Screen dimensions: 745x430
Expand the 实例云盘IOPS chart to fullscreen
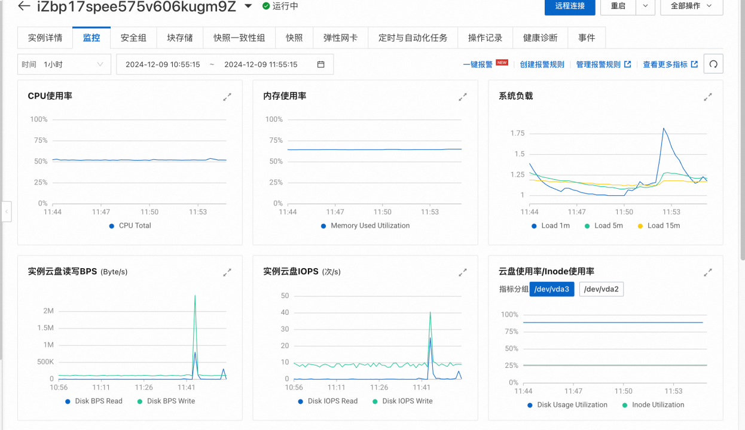[463, 272]
